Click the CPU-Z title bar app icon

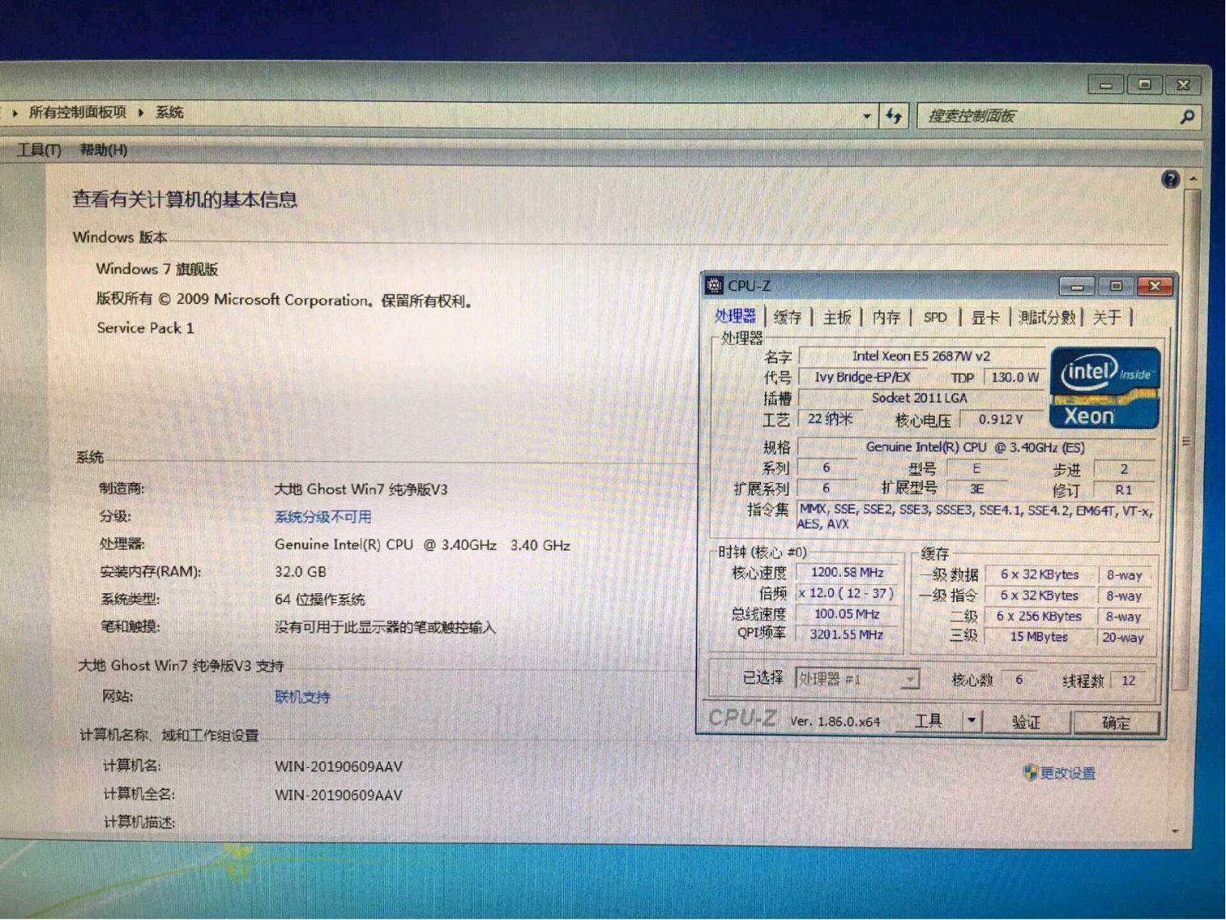point(714,285)
